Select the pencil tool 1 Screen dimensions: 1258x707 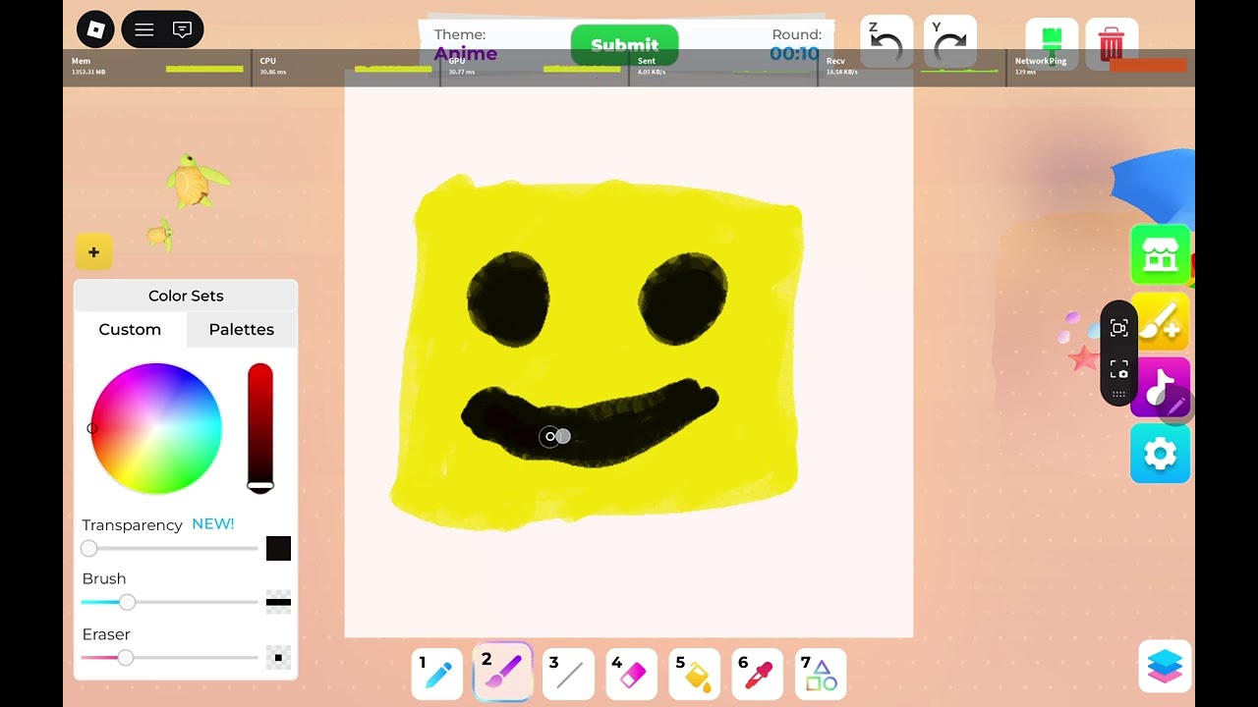437,674
